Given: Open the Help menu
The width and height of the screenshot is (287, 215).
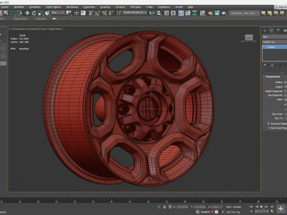Looking at the screenshot, I should pos(191,7).
